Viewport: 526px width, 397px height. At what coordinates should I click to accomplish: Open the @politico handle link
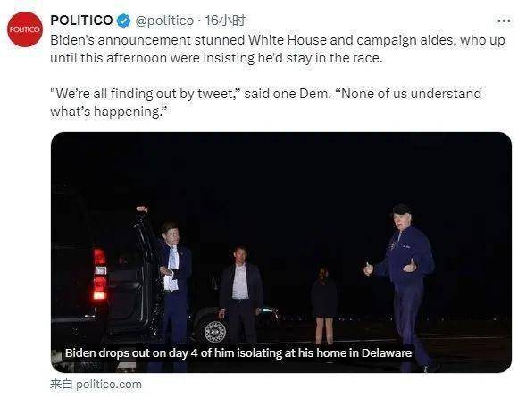pyautogui.click(x=164, y=21)
